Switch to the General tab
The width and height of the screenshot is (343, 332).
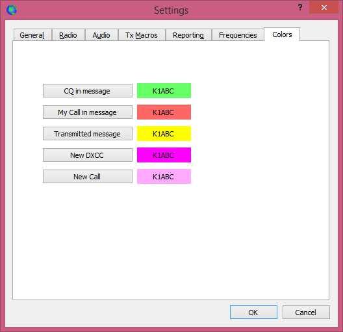click(x=32, y=35)
